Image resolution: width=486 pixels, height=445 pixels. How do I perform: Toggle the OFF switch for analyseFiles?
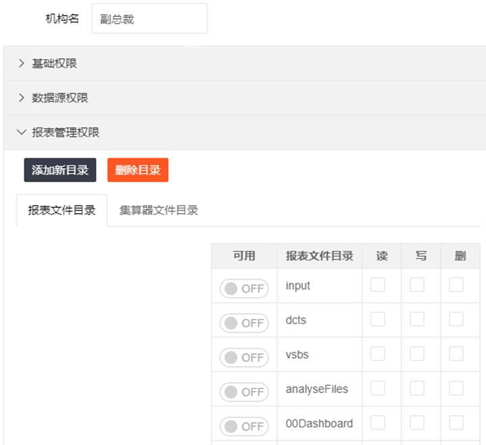(x=244, y=392)
